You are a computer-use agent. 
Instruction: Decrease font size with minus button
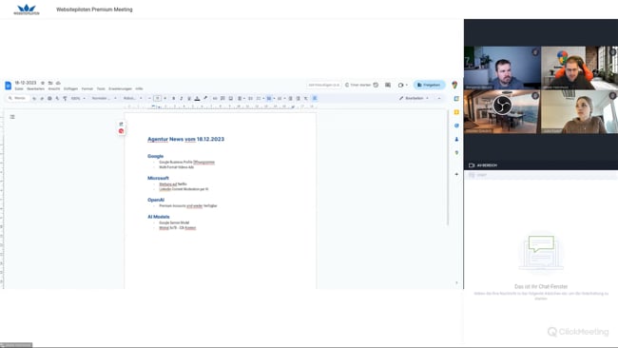tap(149, 98)
